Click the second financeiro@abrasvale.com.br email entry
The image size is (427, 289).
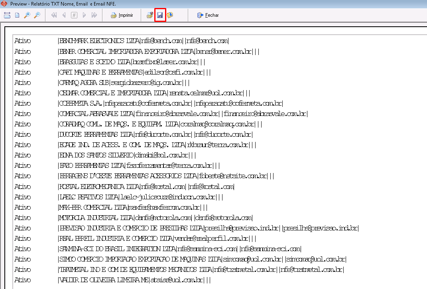pos(265,114)
